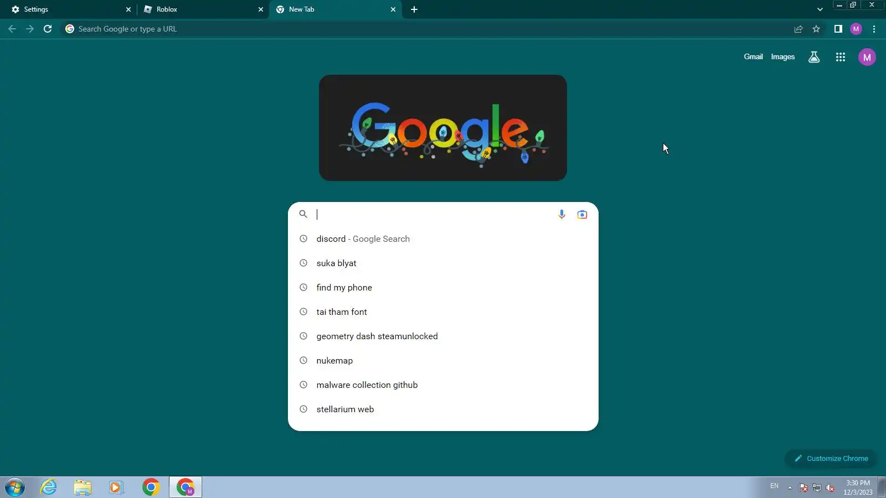Image resolution: width=886 pixels, height=498 pixels.
Task: Select 'tai tham font' suggestion
Action: 443,312
